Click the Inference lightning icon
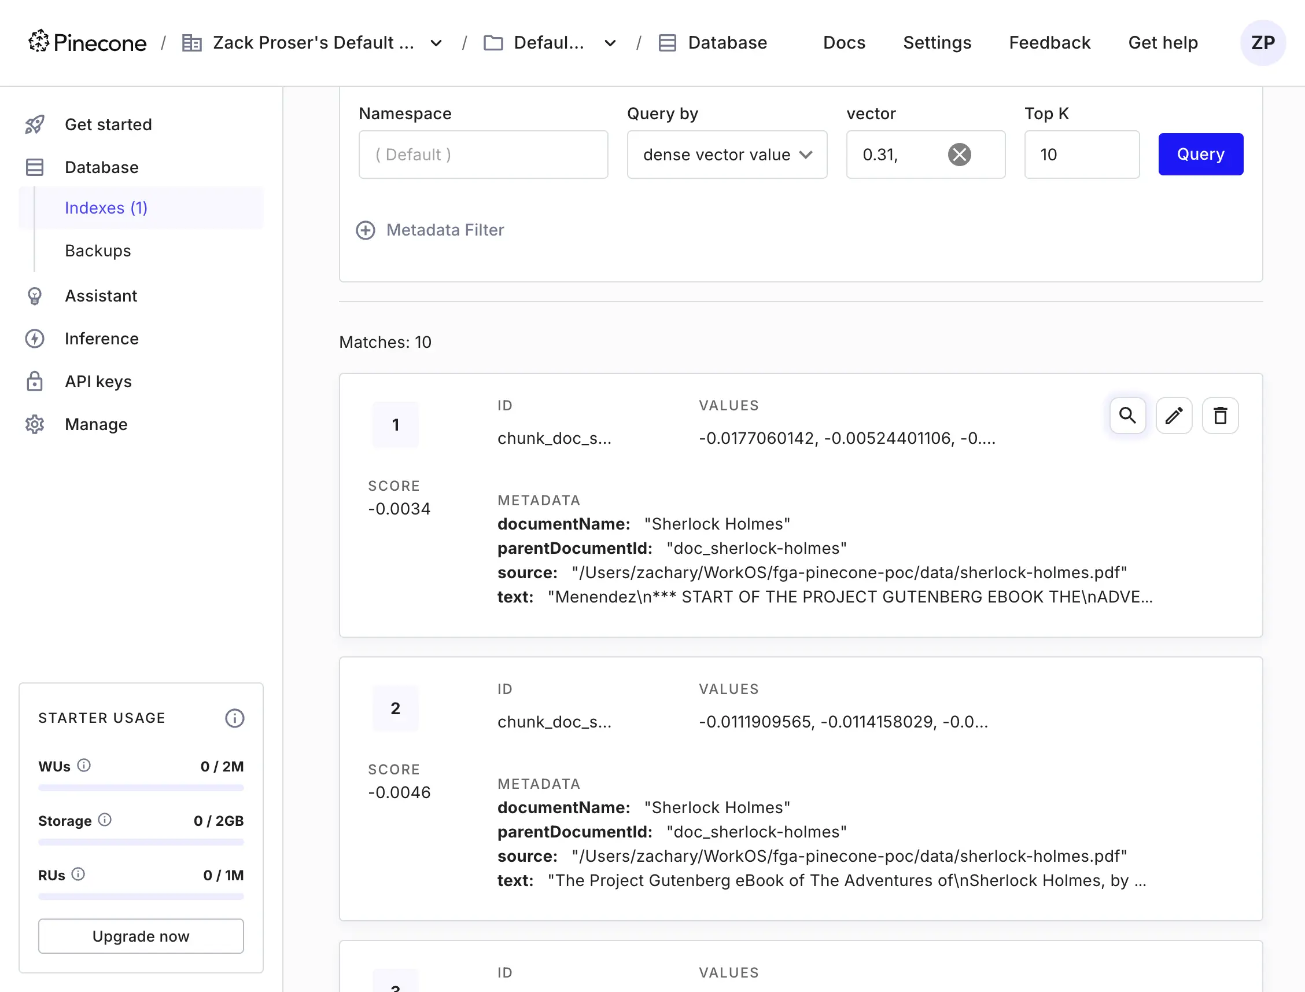Viewport: 1305px width, 992px height. click(35, 339)
